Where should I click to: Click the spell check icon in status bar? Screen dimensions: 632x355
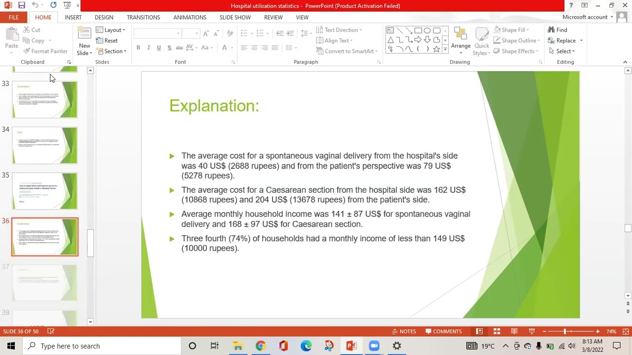pyautogui.click(x=51, y=331)
